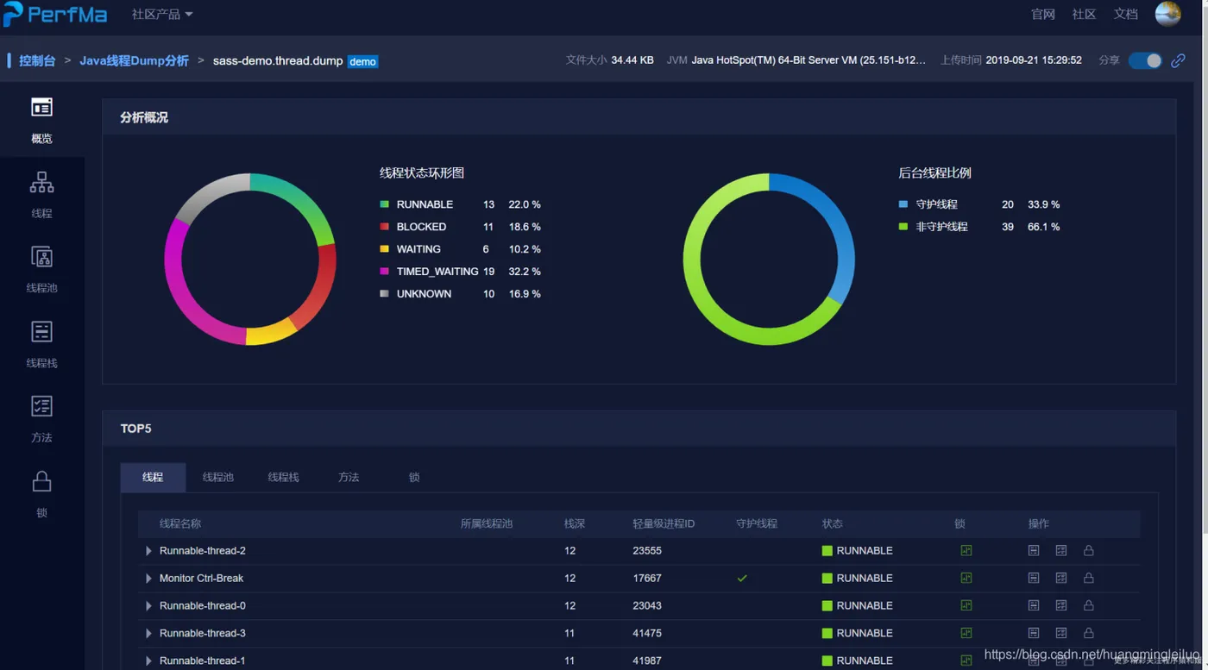Toggle 非守护线程 legend entry
Image resolution: width=1208 pixels, height=670 pixels.
click(933, 227)
